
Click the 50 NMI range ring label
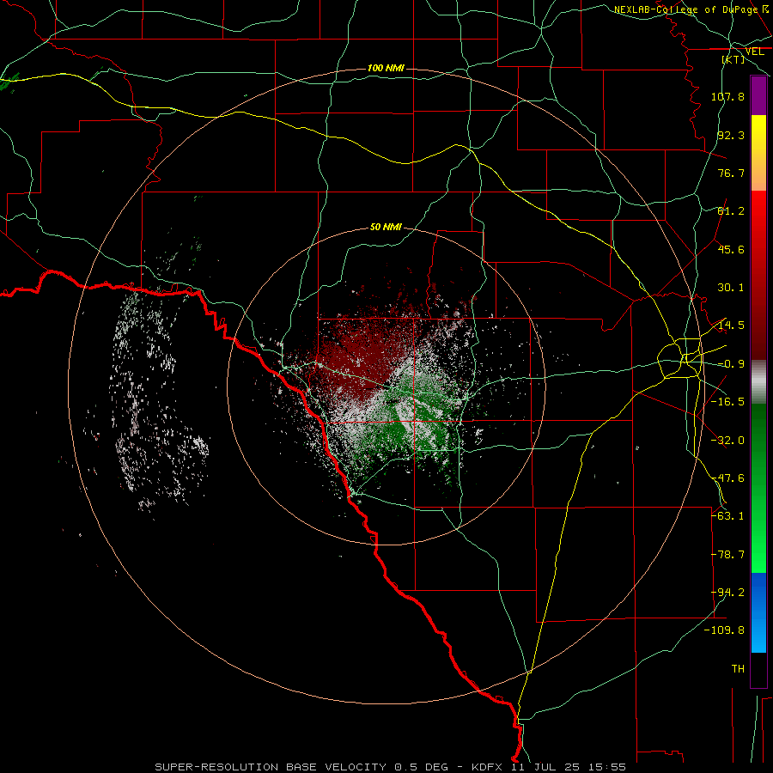(x=386, y=228)
